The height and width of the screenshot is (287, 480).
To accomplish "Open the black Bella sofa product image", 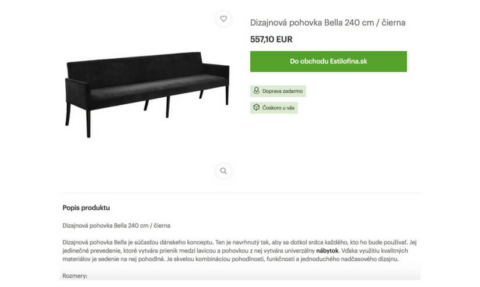I will [x=147, y=95].
